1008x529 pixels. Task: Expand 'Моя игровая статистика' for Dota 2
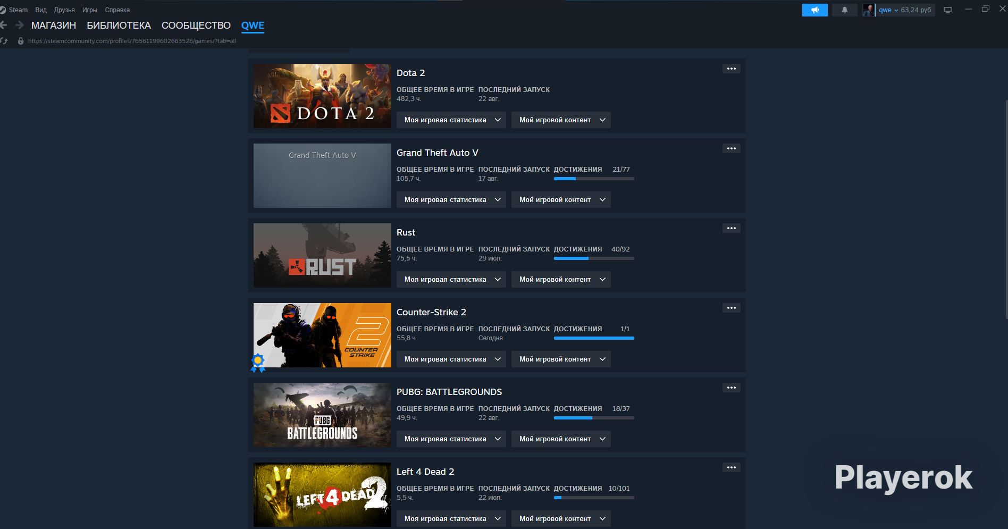[x=451, y=120]
